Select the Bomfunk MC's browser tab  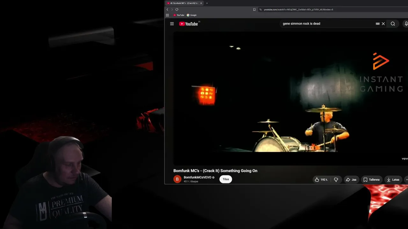[x=184, y=3]
